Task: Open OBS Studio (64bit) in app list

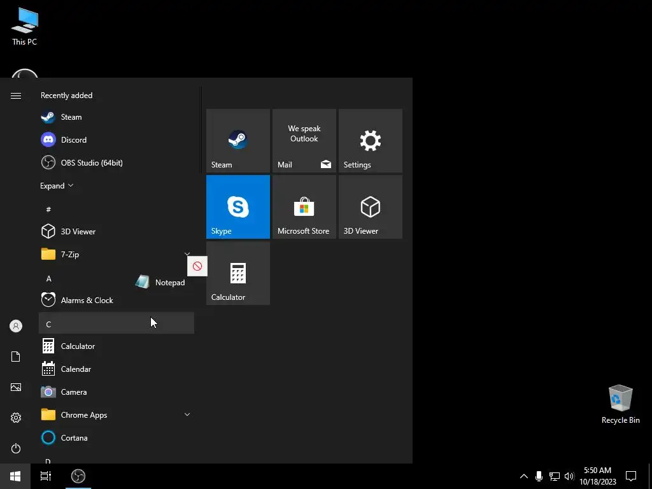Action: (x=117, y=162)
